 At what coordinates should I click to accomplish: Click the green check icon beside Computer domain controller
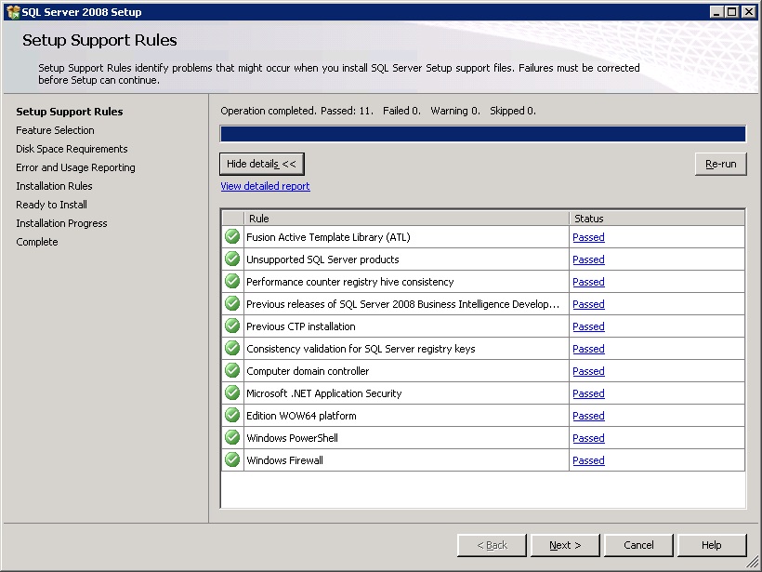(x=232, y=371)
